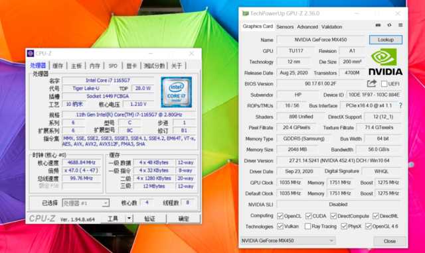Viewport: 425px width, 253px height.
Task: Toggle the Vulkan checkbox
Action: coord(280,227)
